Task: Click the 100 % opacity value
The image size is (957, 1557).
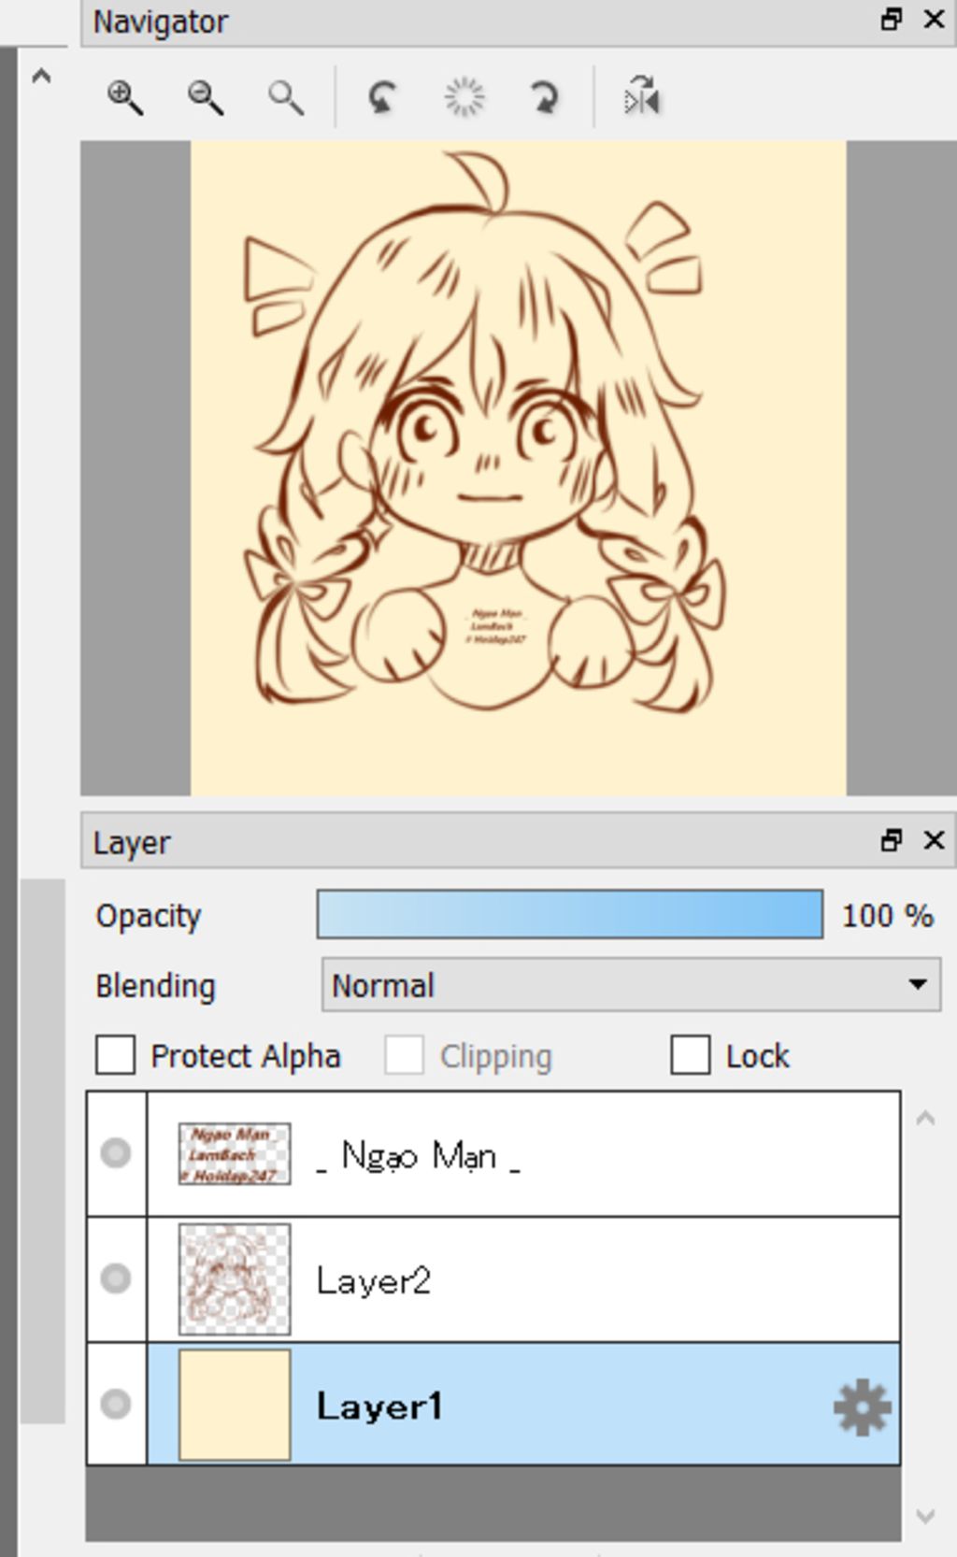Action: (888, 916)
